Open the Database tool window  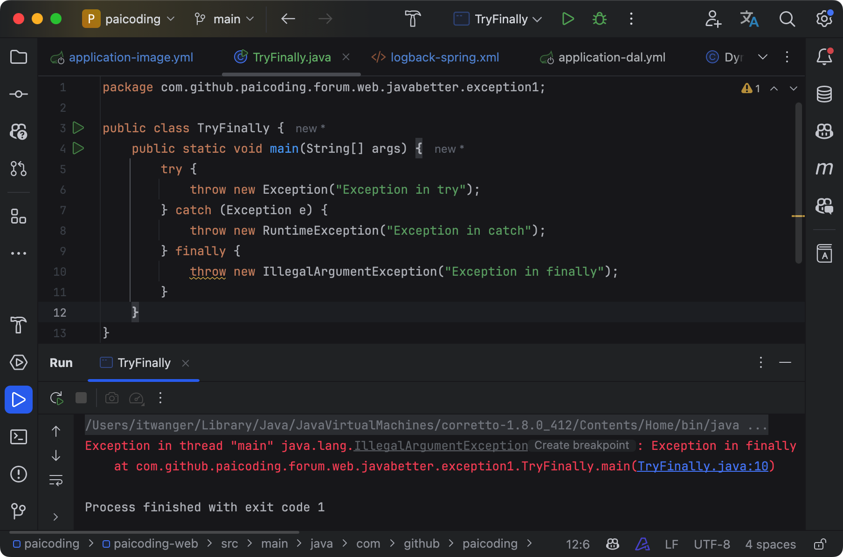pyautogui.click(x=824, y=94)
